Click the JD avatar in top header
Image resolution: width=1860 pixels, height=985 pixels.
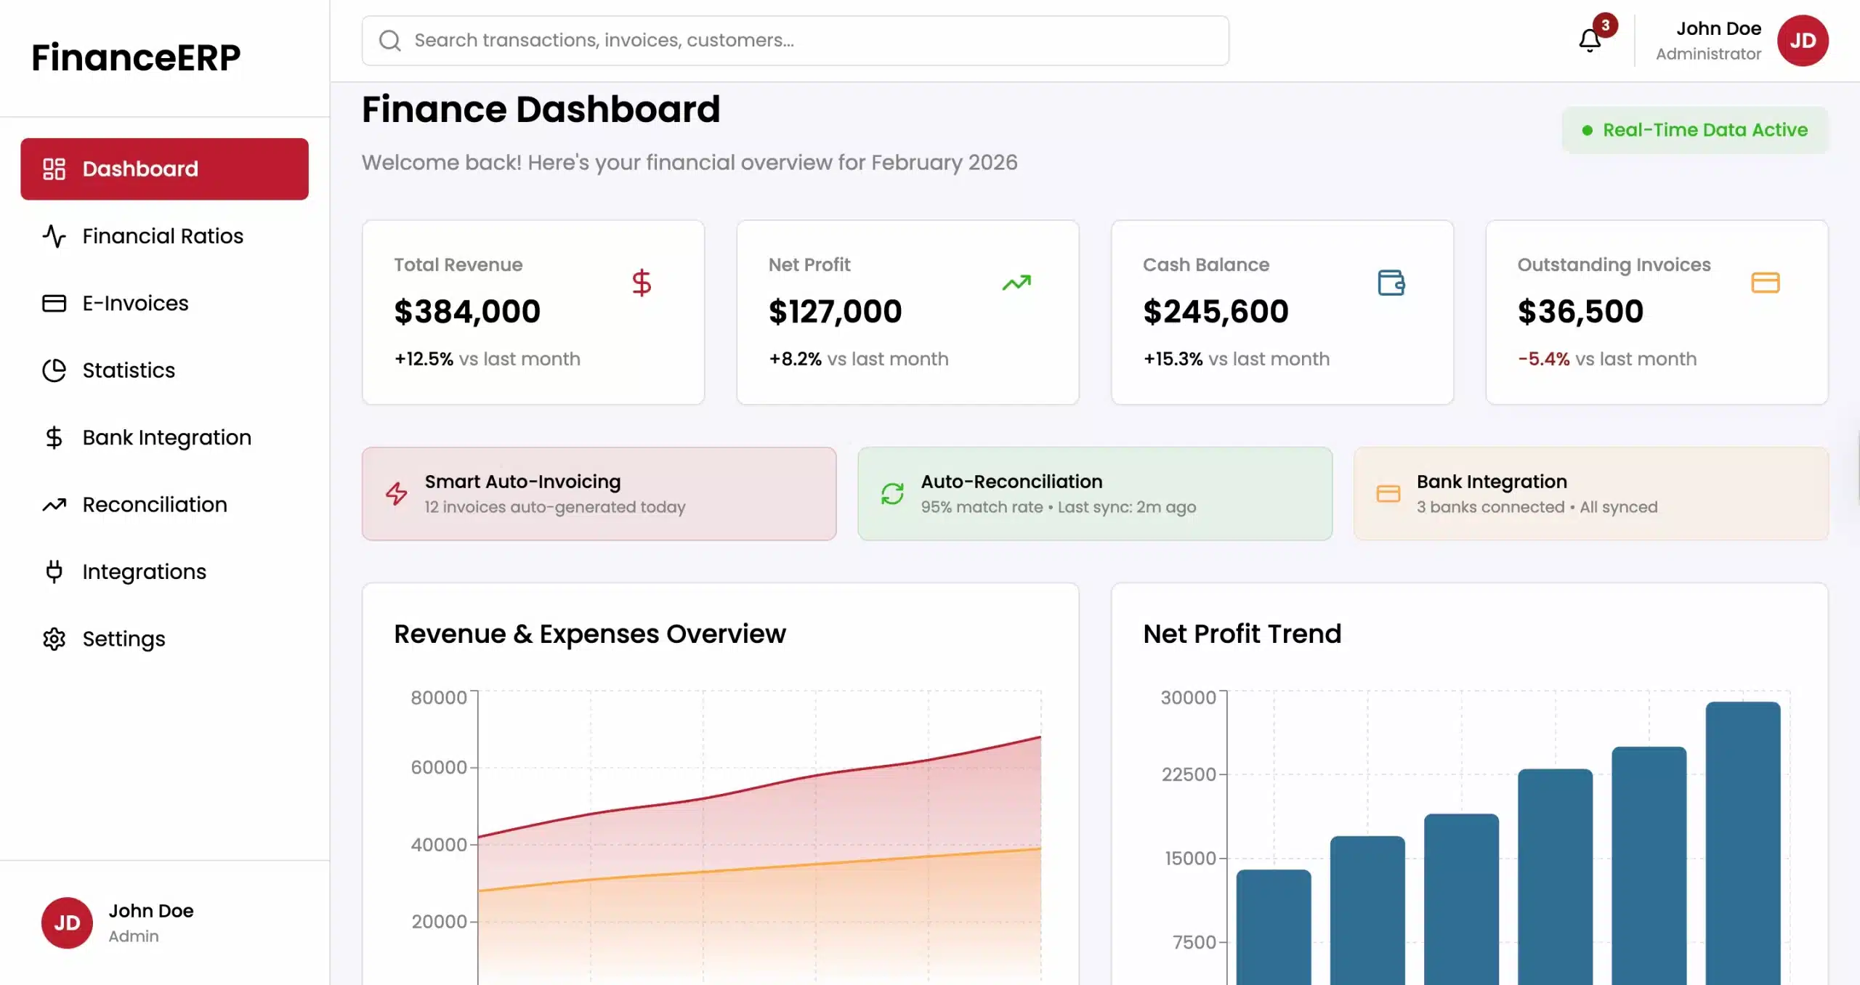click(x=1803, y=41)
